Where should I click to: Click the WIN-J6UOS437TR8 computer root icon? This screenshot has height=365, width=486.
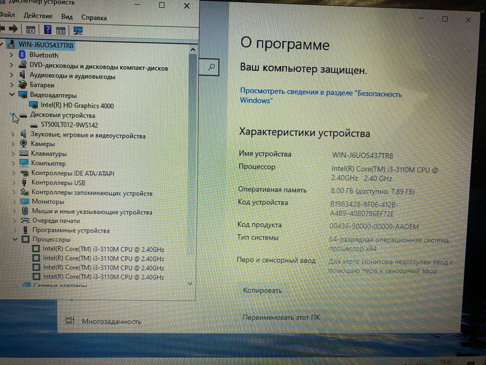click(x=11, y=44)
